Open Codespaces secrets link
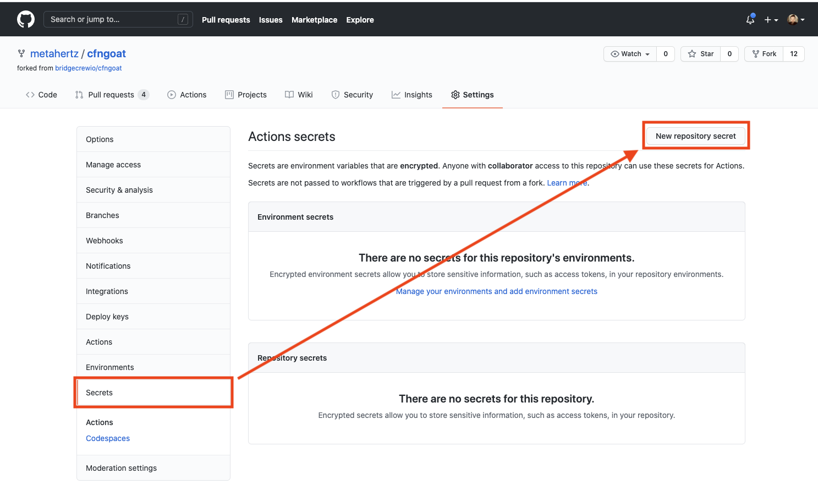 tap(108, 438)
